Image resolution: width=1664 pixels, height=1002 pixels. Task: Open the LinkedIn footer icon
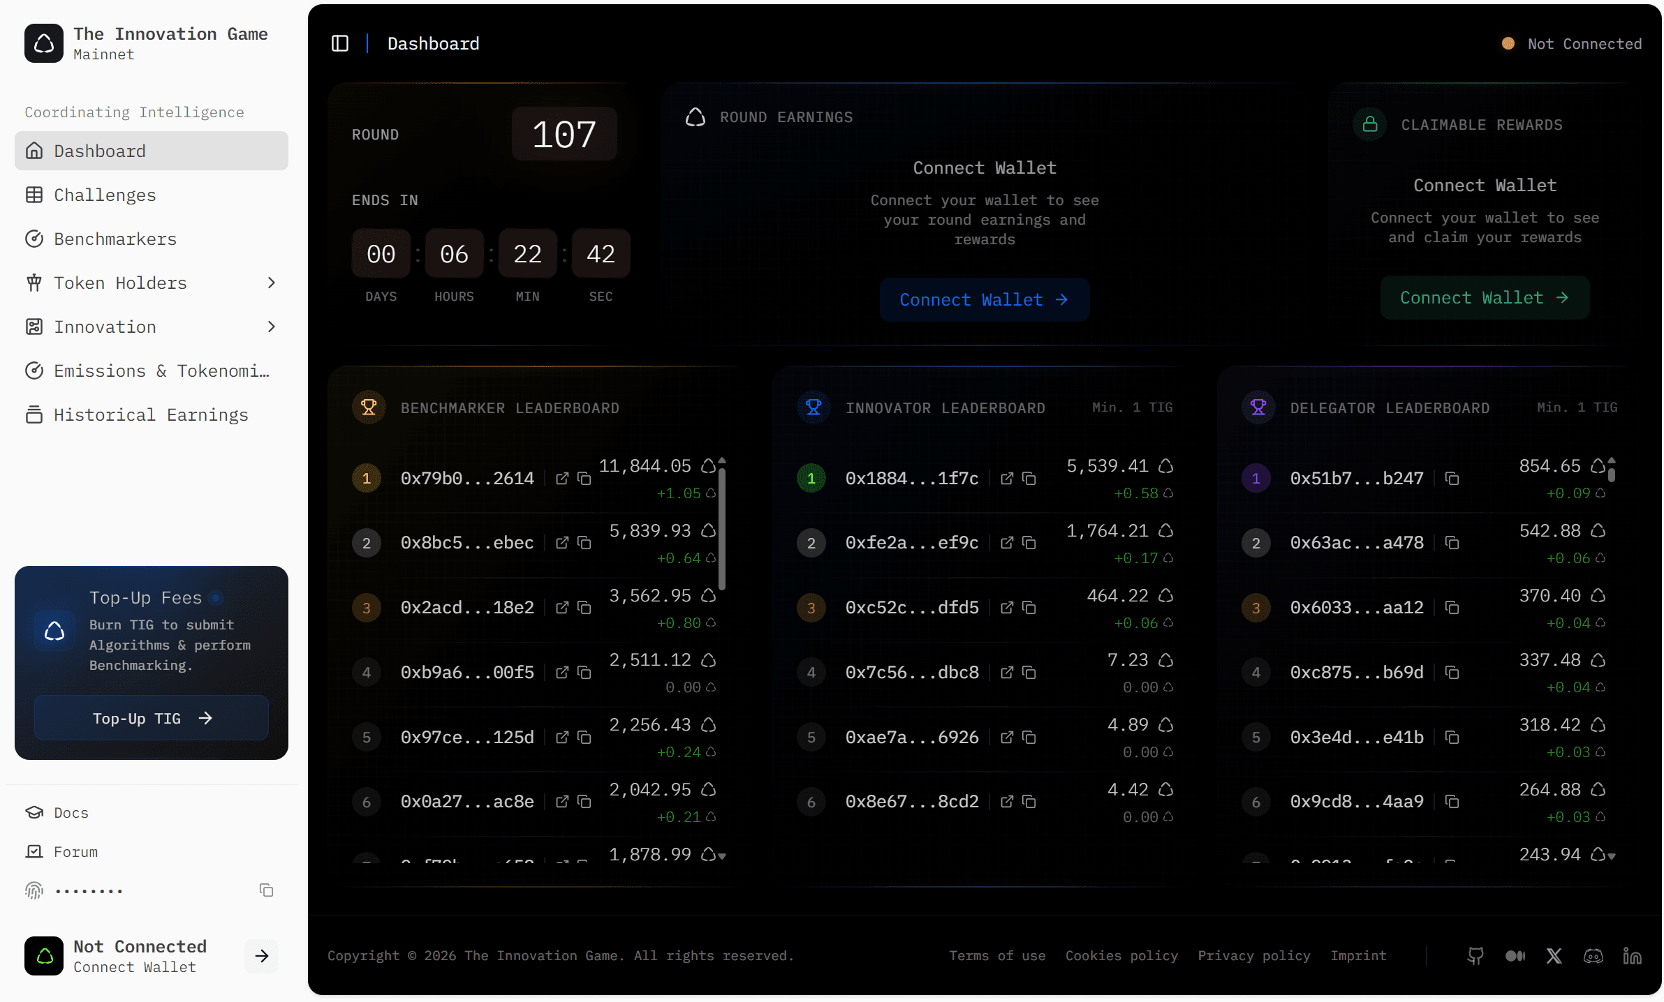1633,956
